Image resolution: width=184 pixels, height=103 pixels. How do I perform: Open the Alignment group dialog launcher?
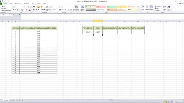[x=57, y=13]
